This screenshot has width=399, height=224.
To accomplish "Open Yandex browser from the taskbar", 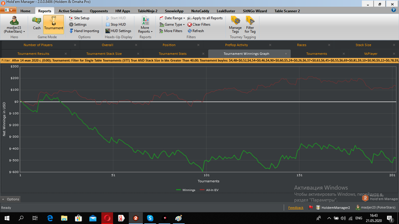I will click(x=121, y=218).
